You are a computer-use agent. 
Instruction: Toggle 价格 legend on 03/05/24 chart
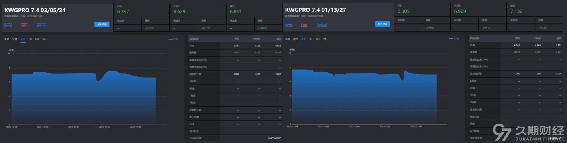click(173, 39)
